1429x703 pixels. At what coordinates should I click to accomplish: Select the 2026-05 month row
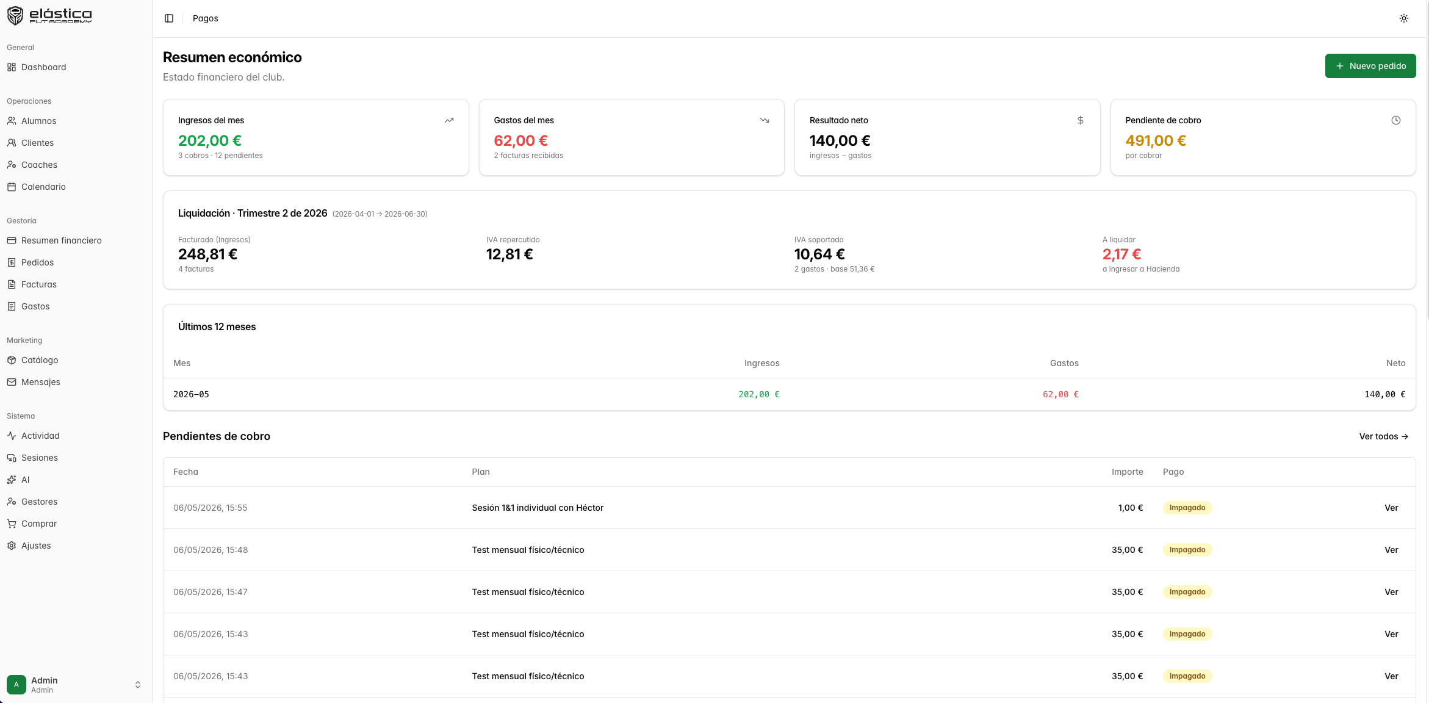tap(789, 394)
